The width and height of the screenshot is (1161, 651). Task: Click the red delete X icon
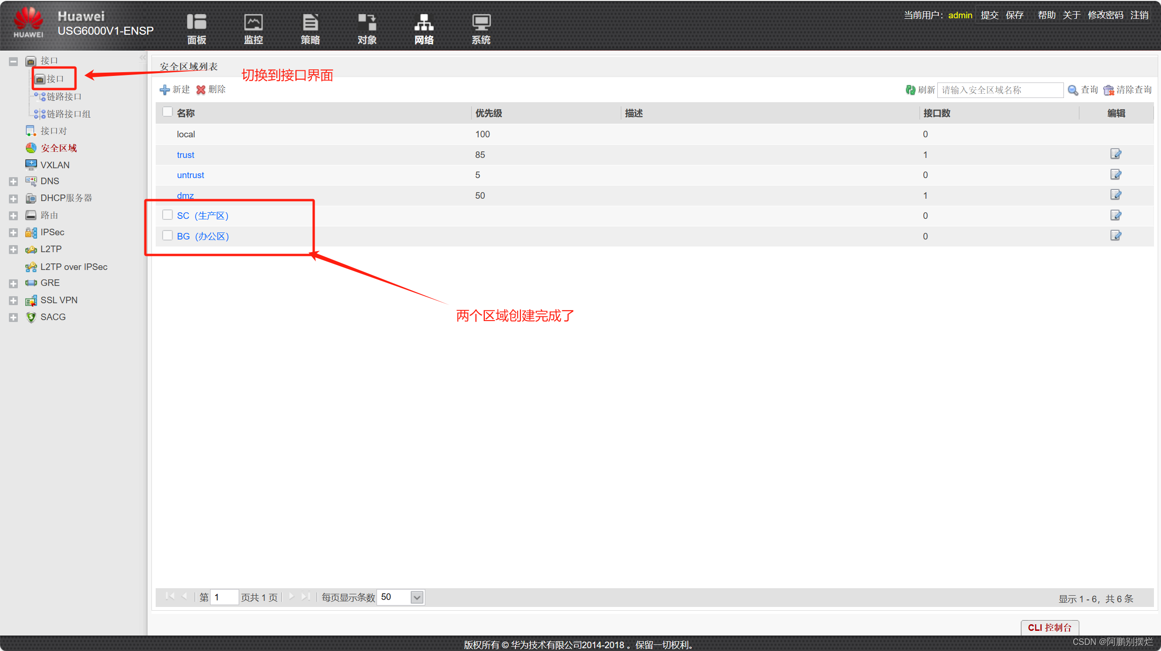[x=201, y=90]
